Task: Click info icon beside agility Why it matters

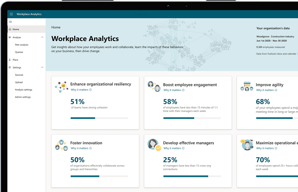Action: coord(276,90)
